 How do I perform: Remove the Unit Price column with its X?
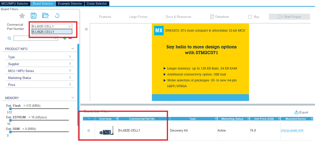click(x=279, y=119)
